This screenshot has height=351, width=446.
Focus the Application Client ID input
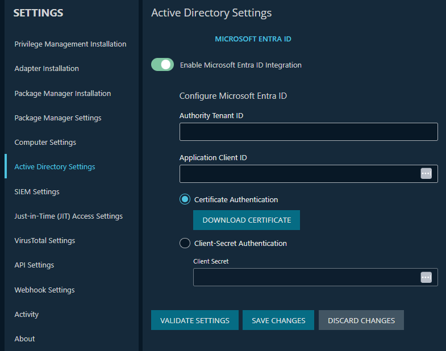(309, 174)
